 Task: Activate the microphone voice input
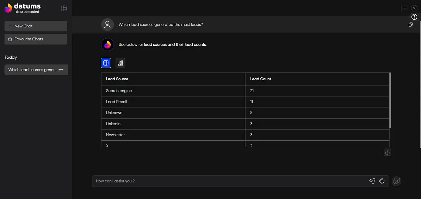(382, 181)
